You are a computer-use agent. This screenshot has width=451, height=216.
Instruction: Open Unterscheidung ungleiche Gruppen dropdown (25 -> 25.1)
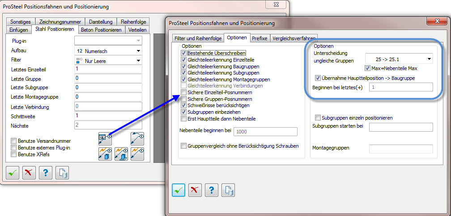point(399,59)
